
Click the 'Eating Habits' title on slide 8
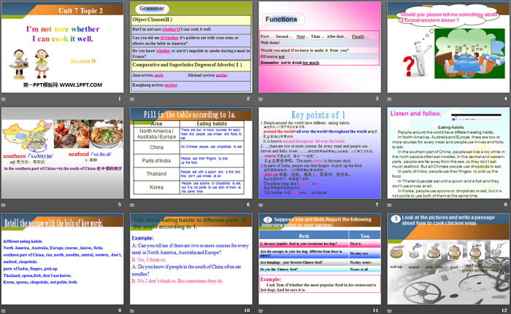click(x=450, y=127)
